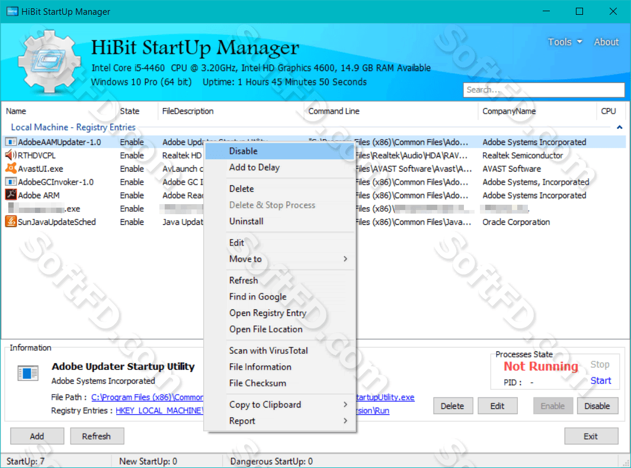Expand the Move to submenu arrow
Screen dimensions: 631x468
coord(345,259)
